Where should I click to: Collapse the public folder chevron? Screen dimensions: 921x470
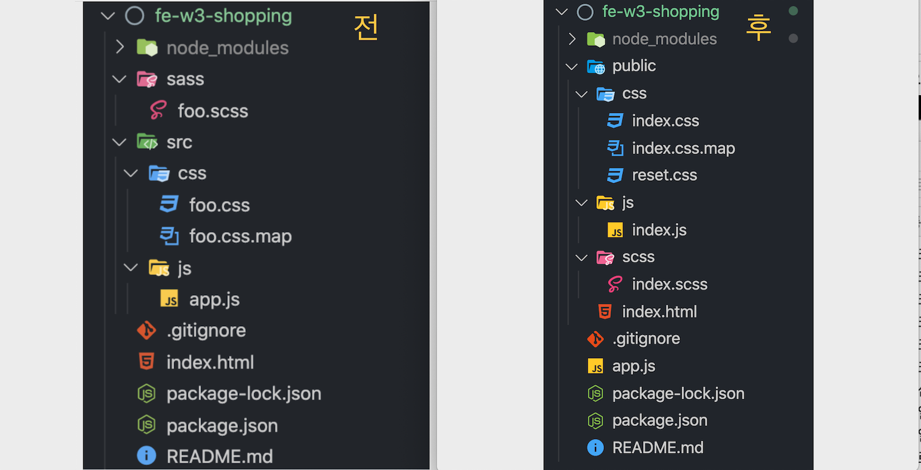coord(572,66)
